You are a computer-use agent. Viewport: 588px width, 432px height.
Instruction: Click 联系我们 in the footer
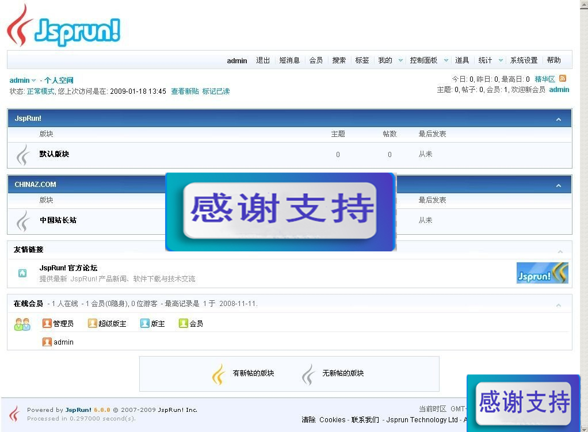coord(365,420)
